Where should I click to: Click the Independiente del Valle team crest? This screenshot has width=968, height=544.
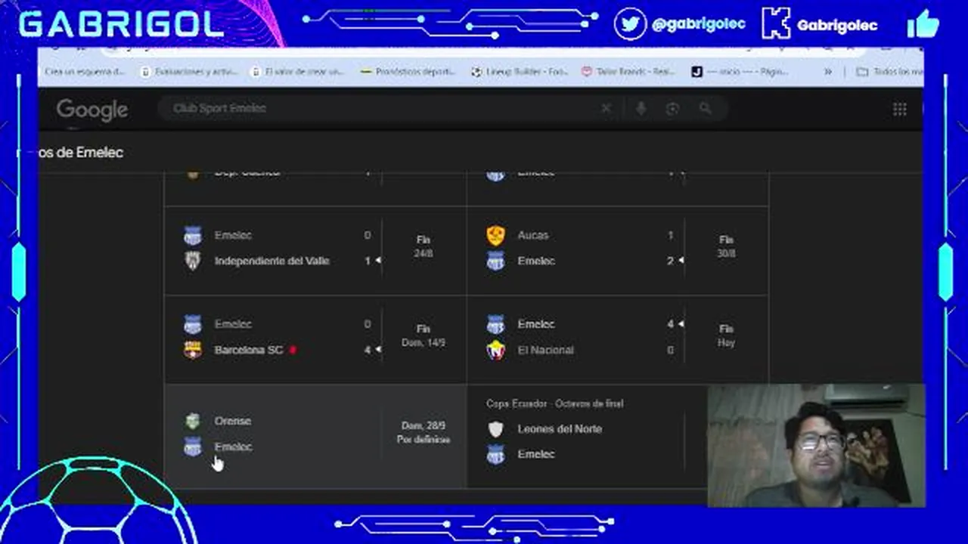point(193,261)
